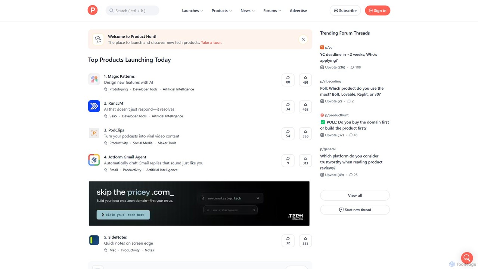This screenshot has width=478, height=269.
Task: Open comments on trustworthy platform thread (25)
Action: point(353,175)
